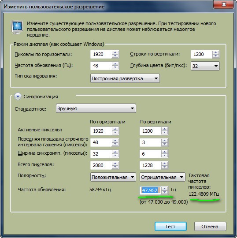Image resolution: width=237 pixels, height=238 pixels.
Task: Increase horizontal Всего пикселов value 2080
Action: (115, 164)
